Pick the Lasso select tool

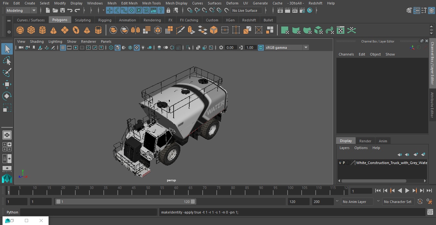(7, 61)
